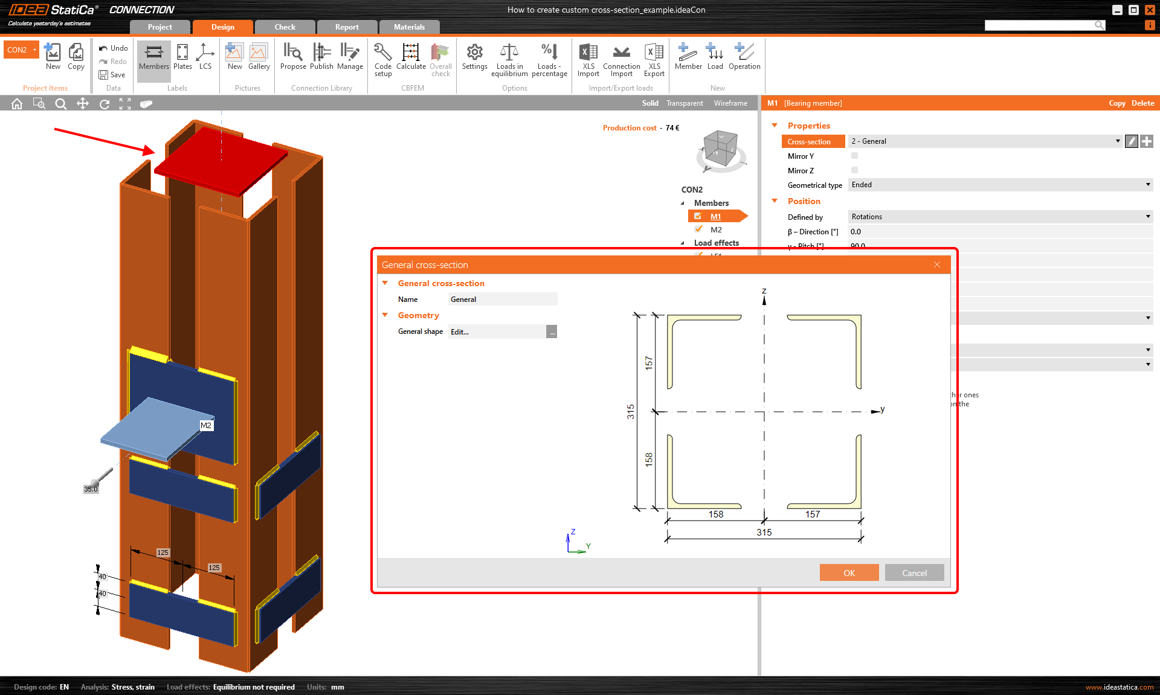The image size is (1160, 695).
Task: Switch to the Check tab
Action: click(284, 27)
